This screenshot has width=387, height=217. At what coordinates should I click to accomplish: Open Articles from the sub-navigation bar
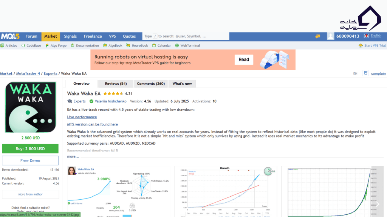[9, 46]
